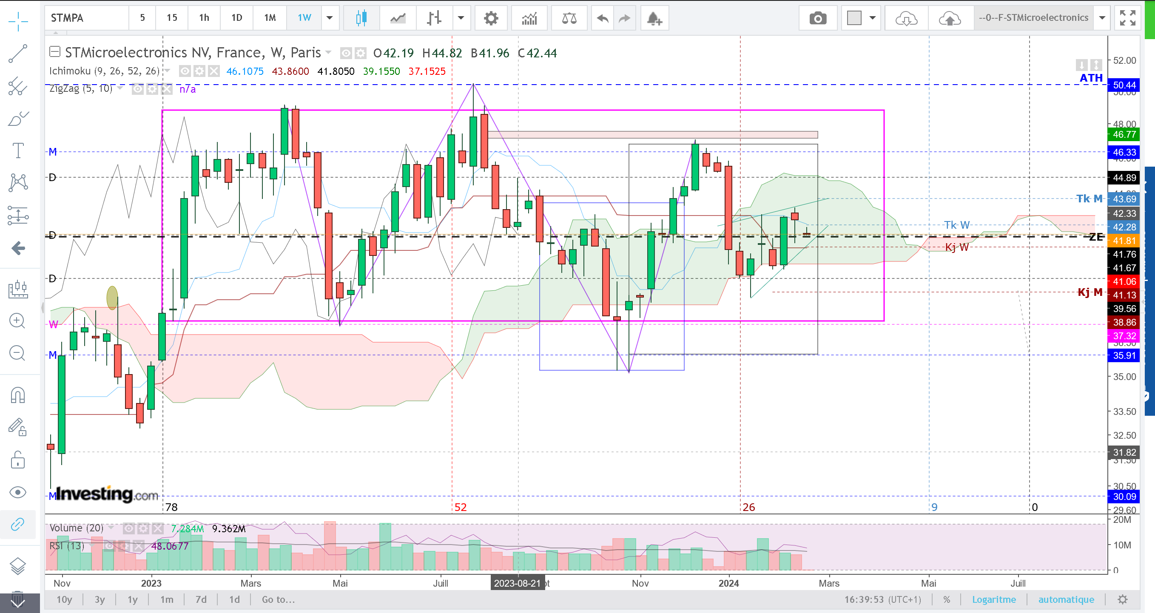Switch to the 1h timeframe
Screen dimensions: 1155x613
coord(204,18)
